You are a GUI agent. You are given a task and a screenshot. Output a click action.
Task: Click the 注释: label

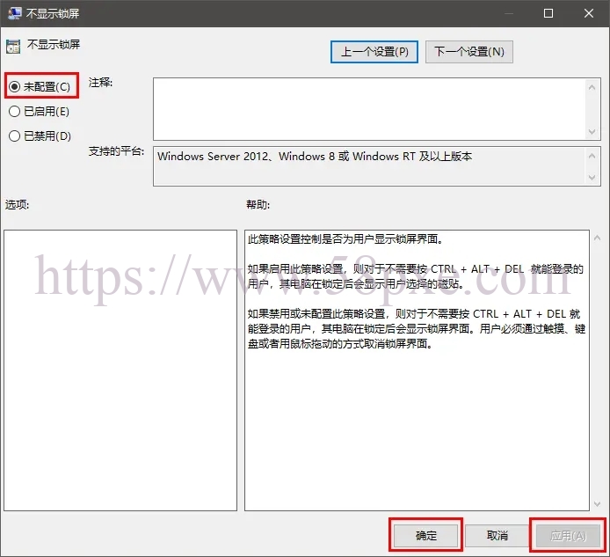[x=100, y=83]
